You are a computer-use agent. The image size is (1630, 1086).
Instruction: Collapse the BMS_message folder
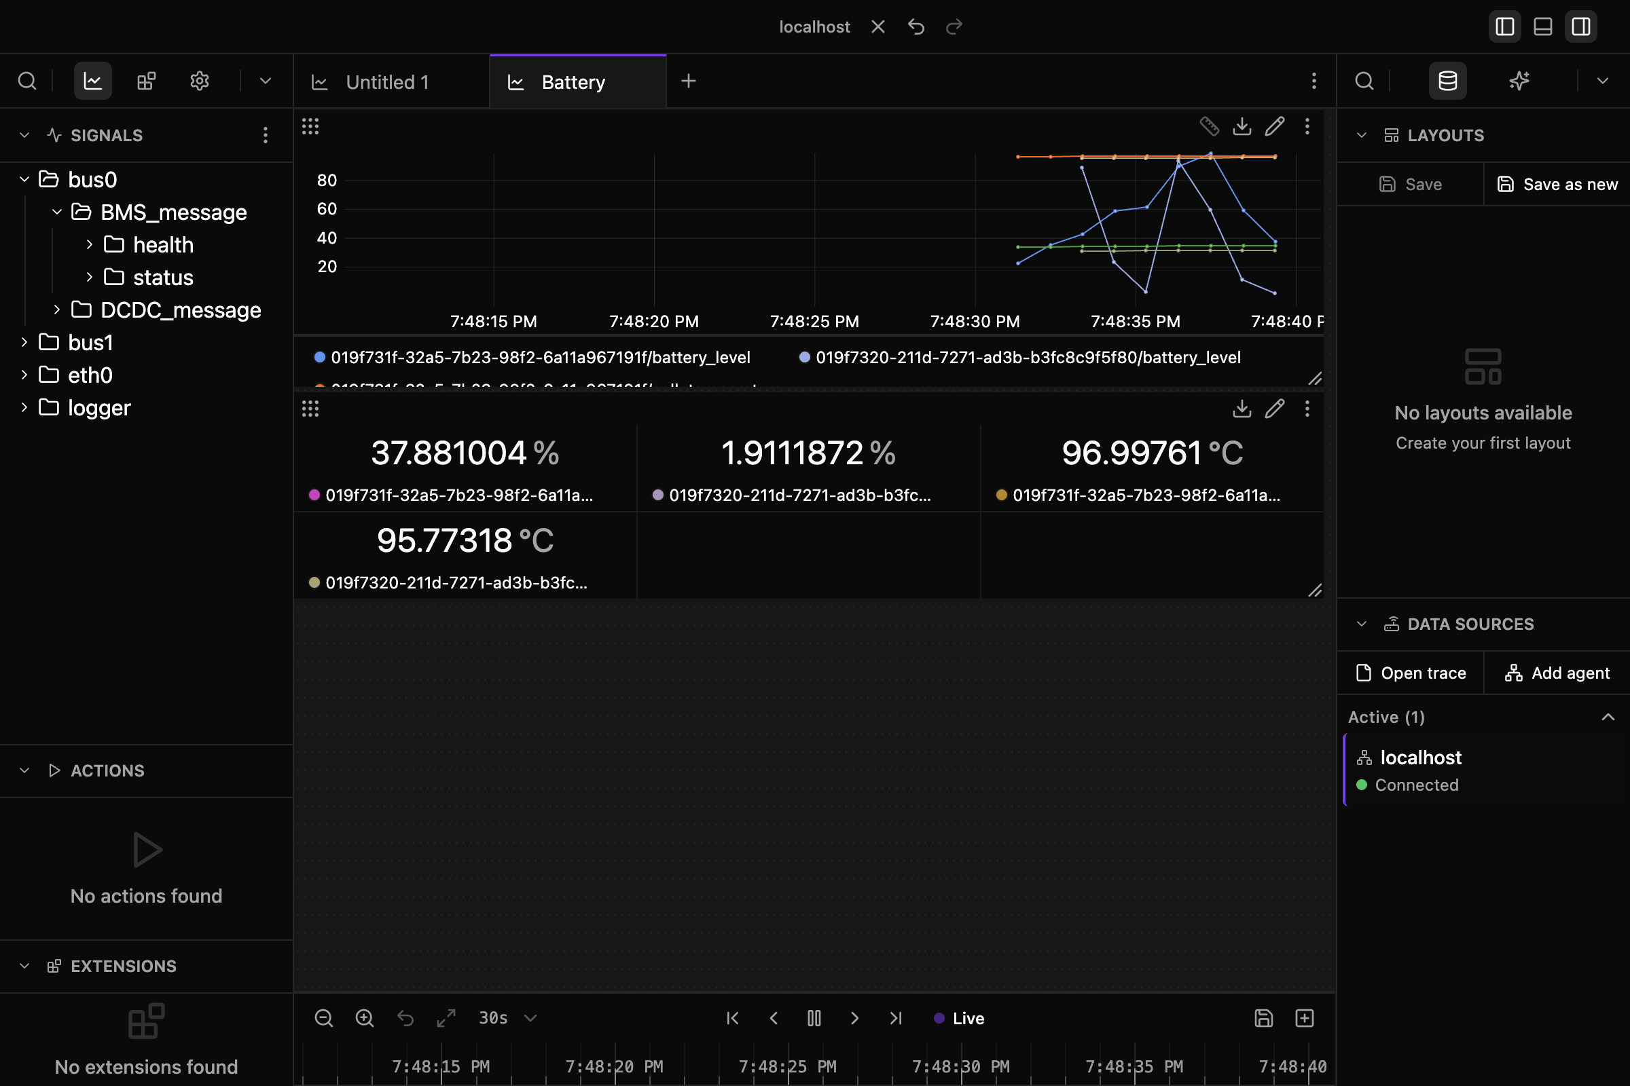(x=57, y=212)
